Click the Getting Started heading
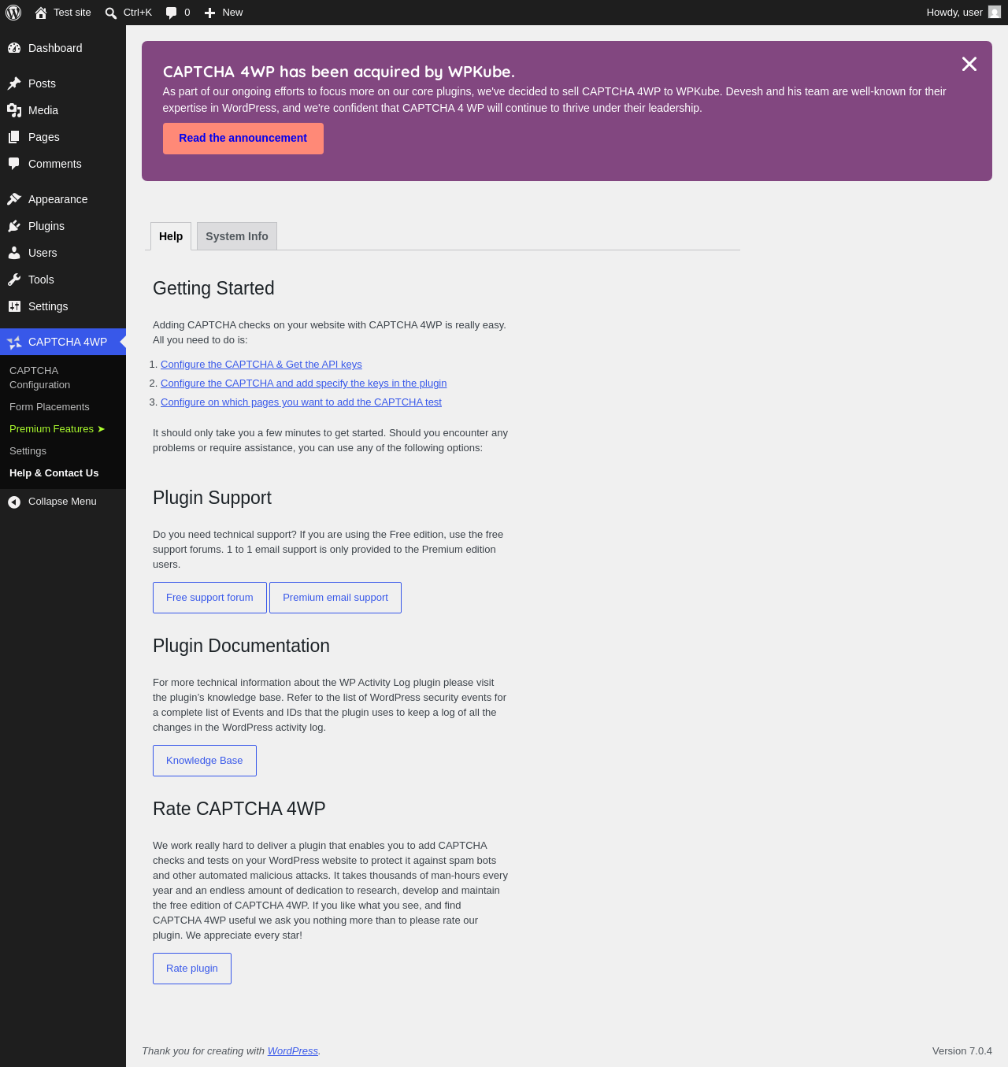The width and height of the screenshot is (1008, 1067). click(213, 288)
